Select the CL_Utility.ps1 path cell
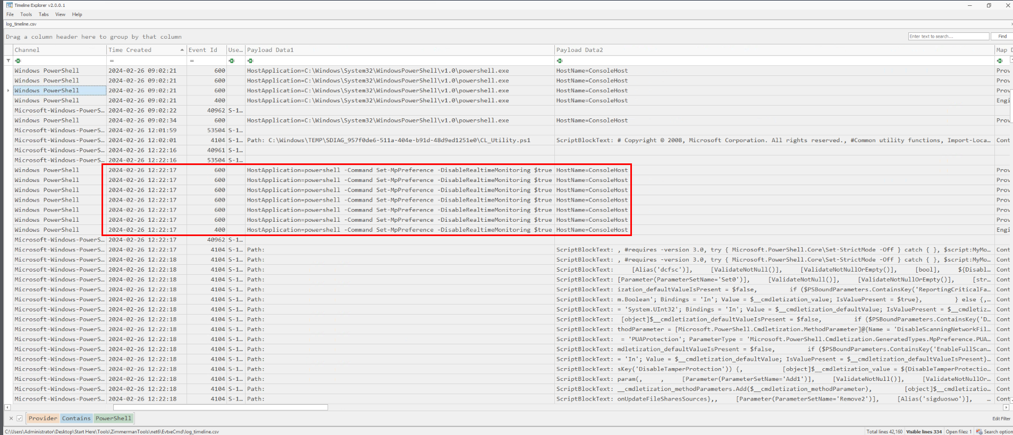The height and width of the screenshot is (435, 1013). click(x=400, y=141)
